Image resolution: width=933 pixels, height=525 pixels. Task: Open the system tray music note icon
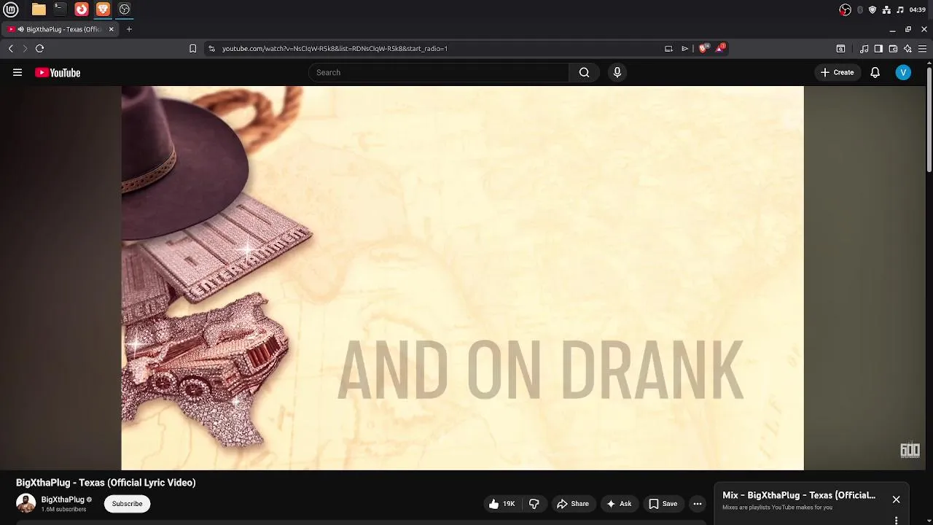900,9
